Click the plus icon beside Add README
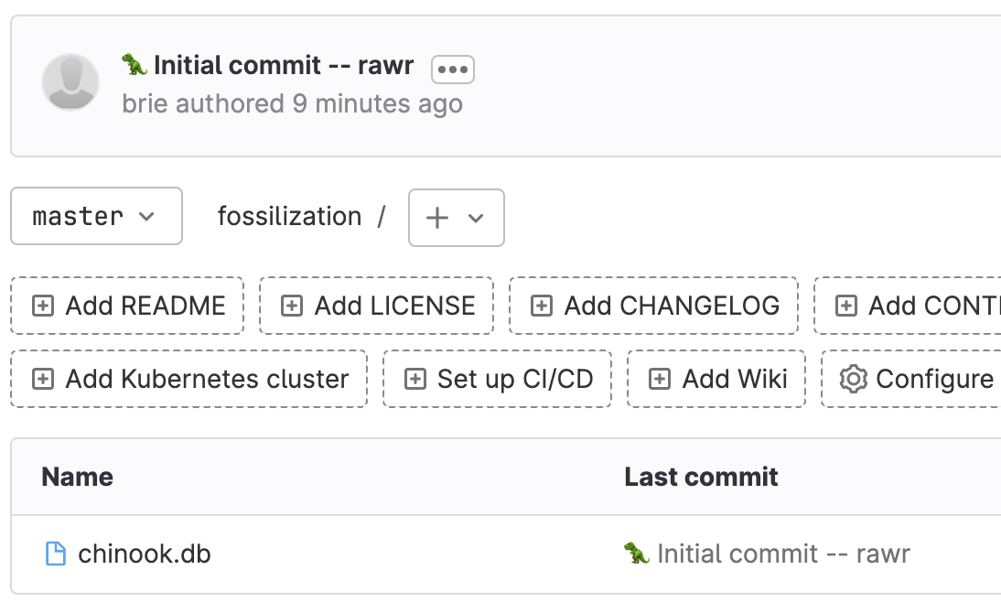1001x613 pixels. click(x=43, y=306)
